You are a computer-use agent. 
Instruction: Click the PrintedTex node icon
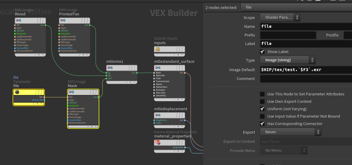[63, 20]
